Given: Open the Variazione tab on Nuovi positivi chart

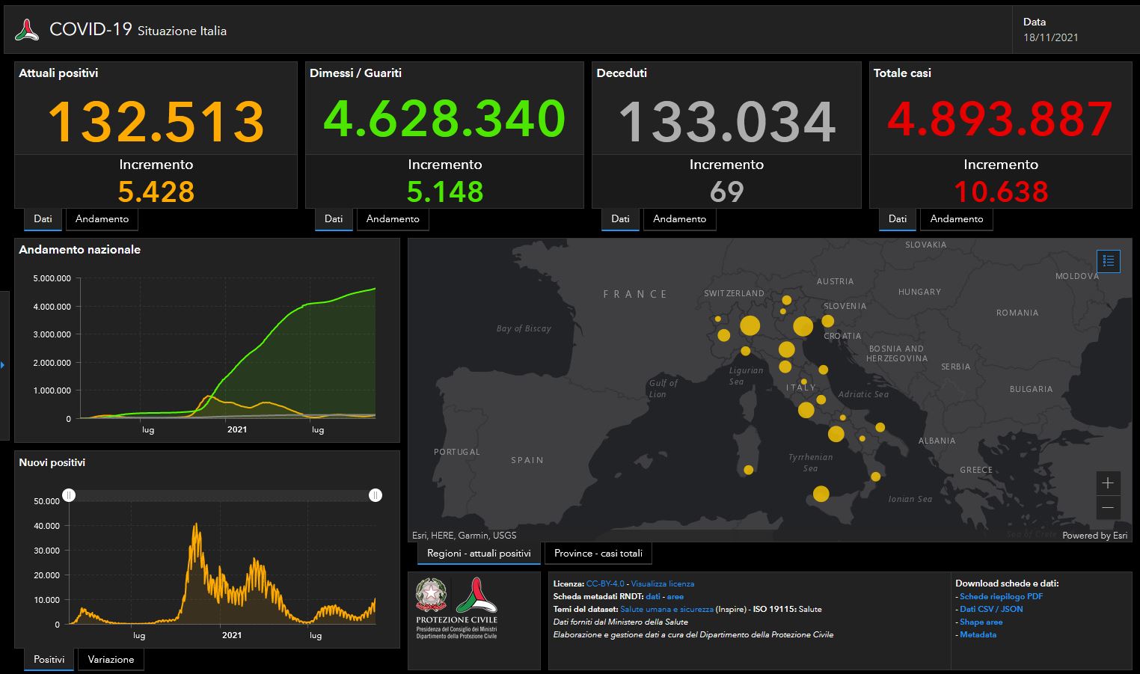Looking at the screenshot, I should [x=111, y=659].
